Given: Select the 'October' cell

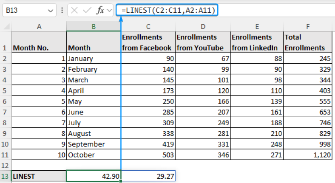Looking at the screenshot, I should pos(94,155).
